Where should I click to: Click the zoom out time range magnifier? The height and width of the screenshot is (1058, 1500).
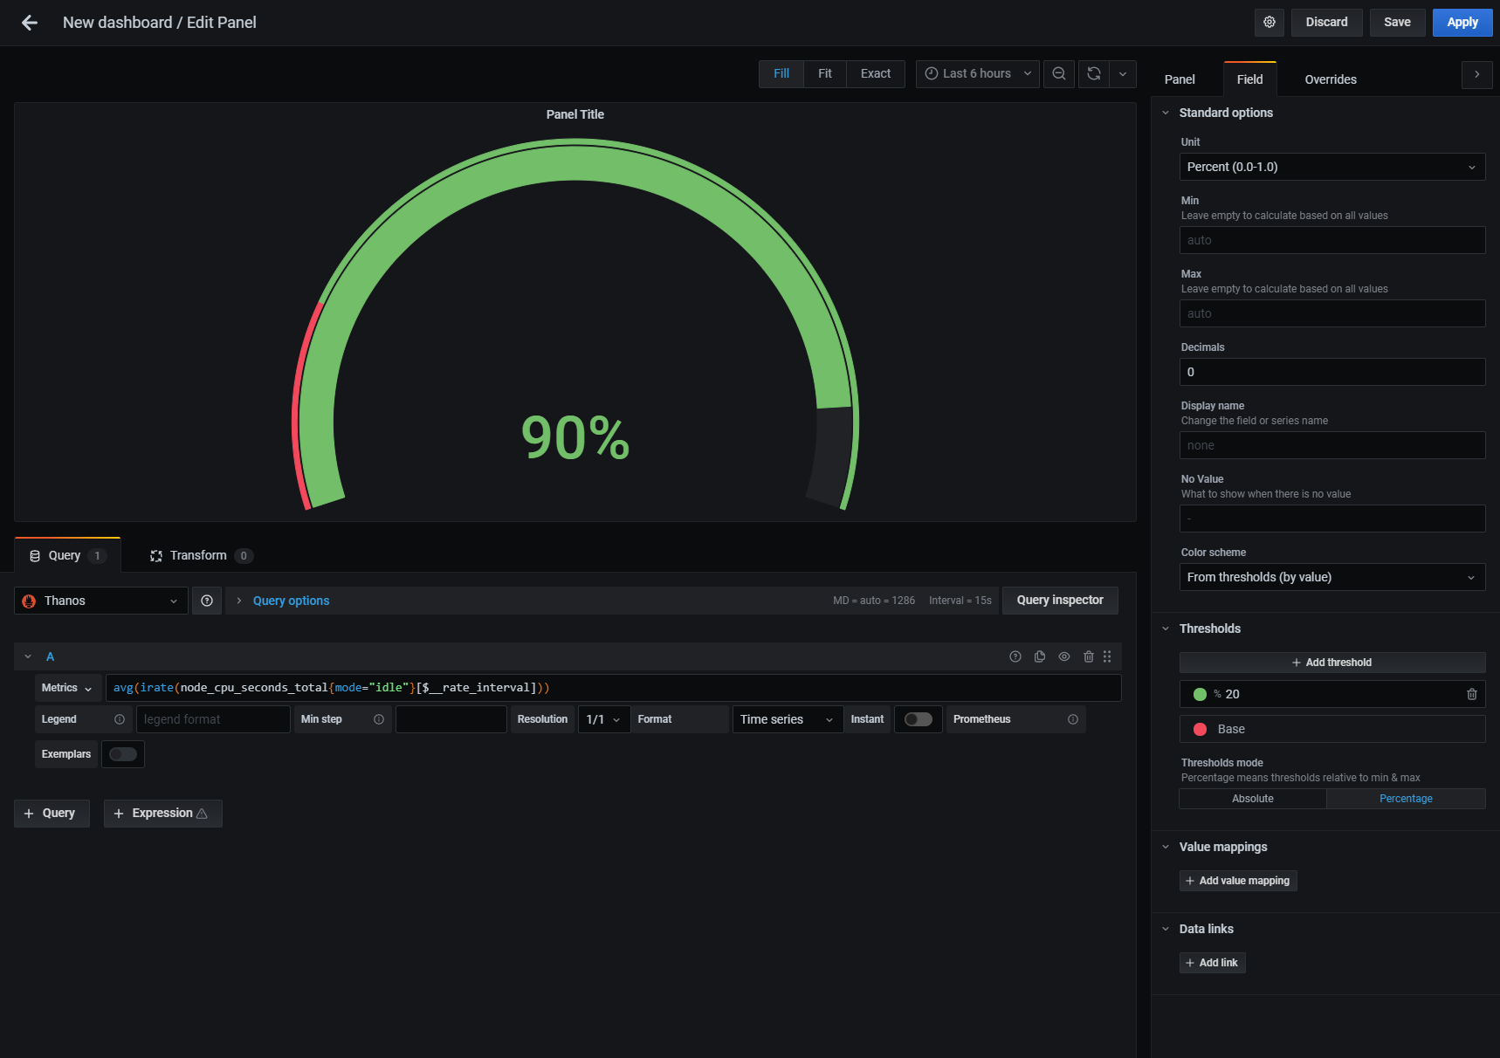coord(1058,74)
